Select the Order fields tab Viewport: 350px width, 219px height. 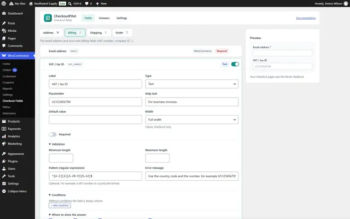[122, 33]
